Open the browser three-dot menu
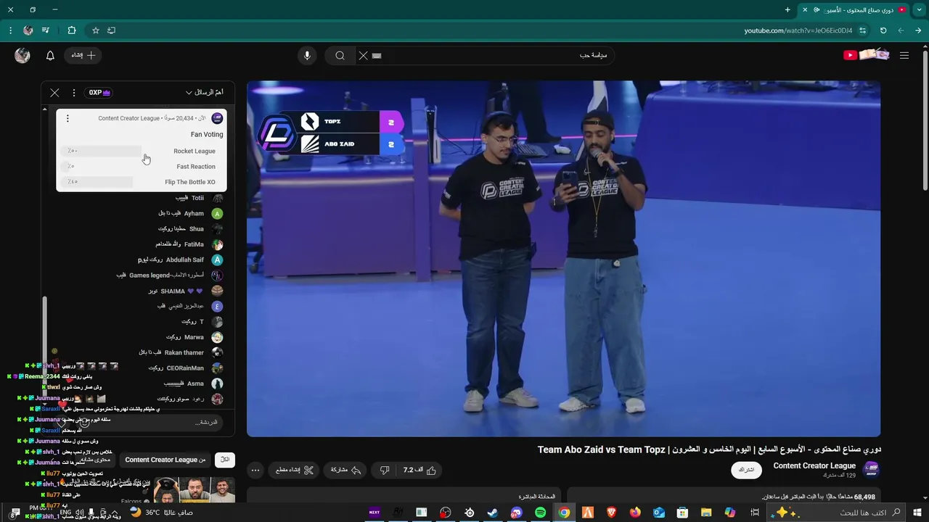 [10, 30]
